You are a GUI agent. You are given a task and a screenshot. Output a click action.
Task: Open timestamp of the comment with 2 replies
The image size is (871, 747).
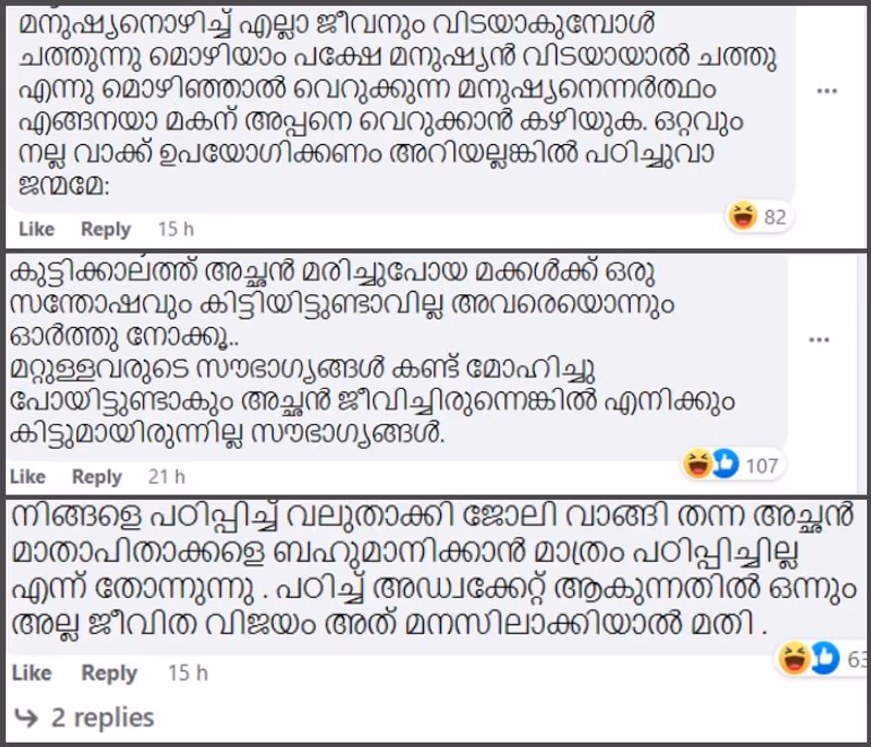[188, 673]
